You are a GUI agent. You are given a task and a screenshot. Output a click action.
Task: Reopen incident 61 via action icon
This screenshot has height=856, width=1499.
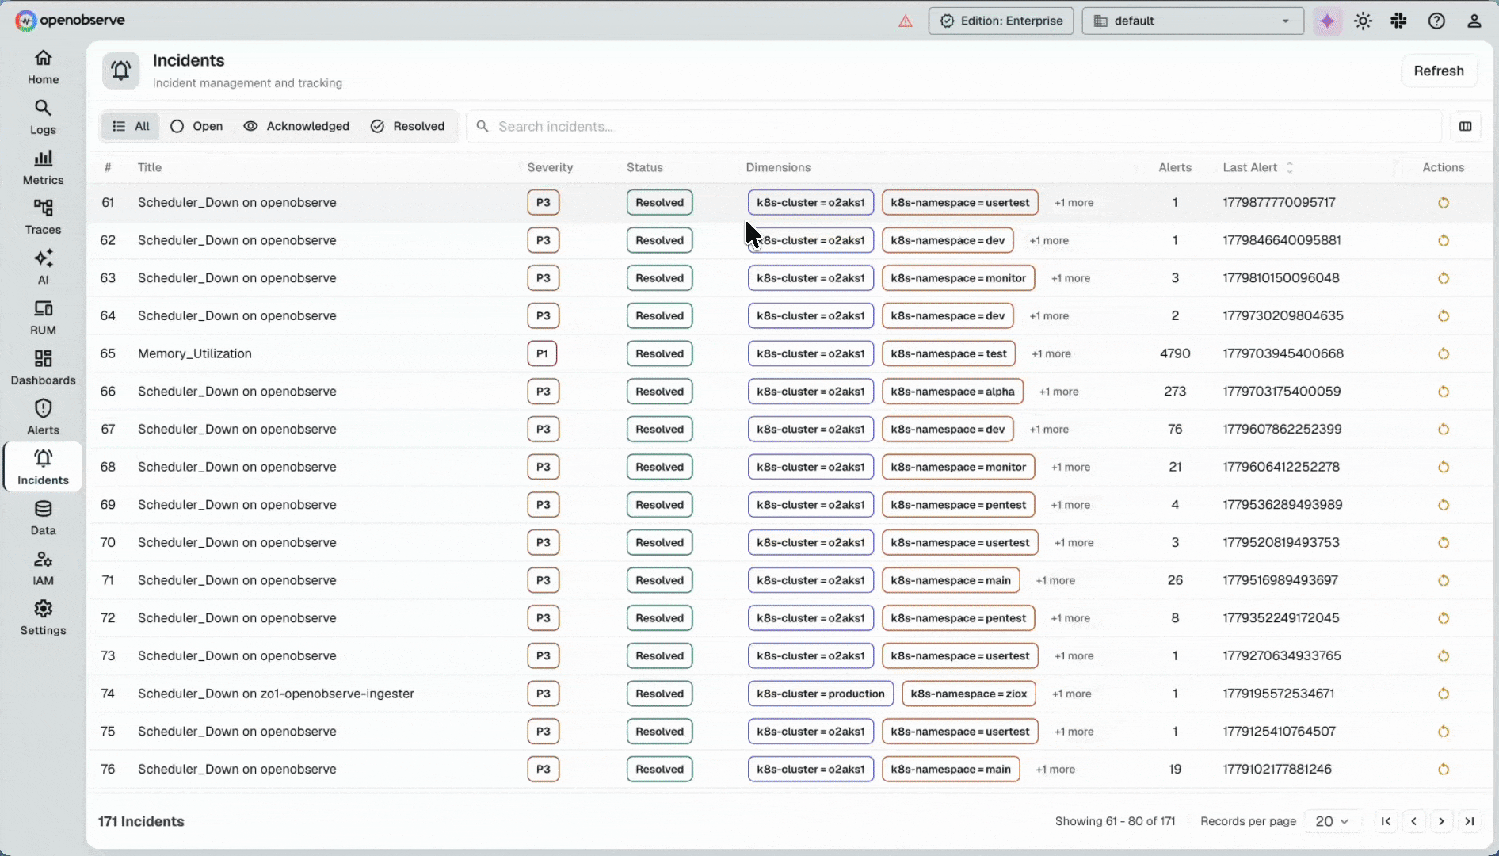(1443, 203)
